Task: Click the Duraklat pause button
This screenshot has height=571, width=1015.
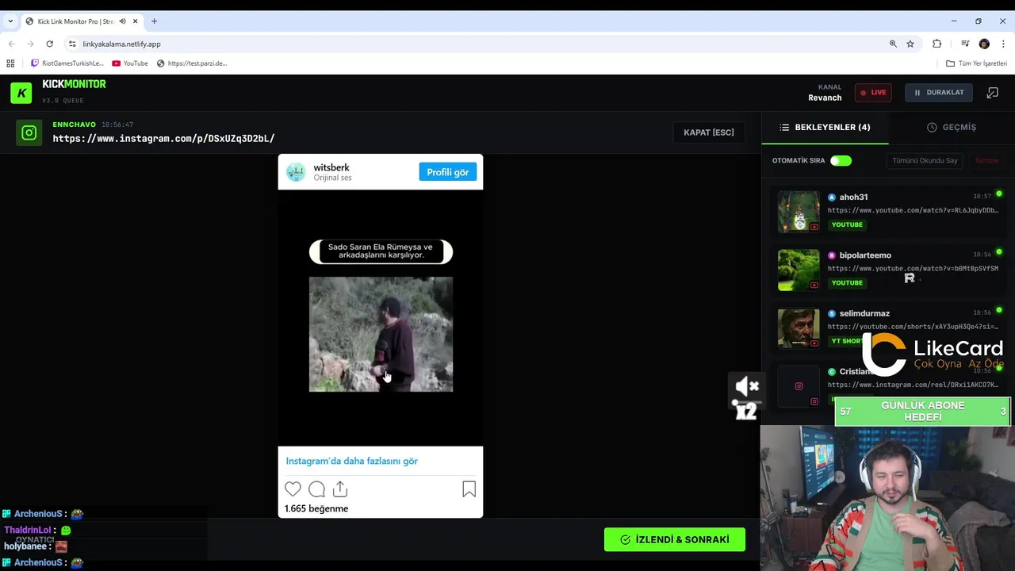Action: [938, 93]
